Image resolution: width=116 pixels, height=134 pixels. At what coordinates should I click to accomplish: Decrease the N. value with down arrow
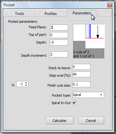tap(26, 85)
